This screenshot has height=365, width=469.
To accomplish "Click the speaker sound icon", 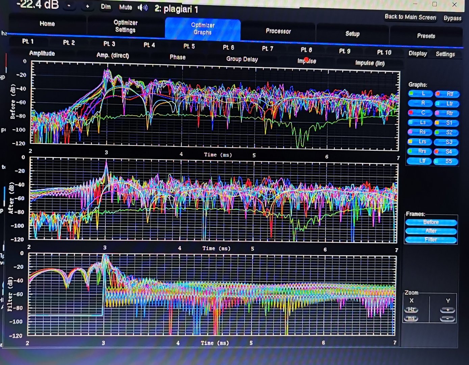I will click(142, 7).
